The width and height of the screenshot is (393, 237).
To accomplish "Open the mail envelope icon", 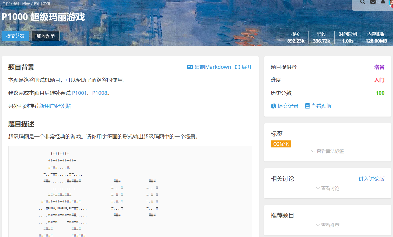I will 373,2.
